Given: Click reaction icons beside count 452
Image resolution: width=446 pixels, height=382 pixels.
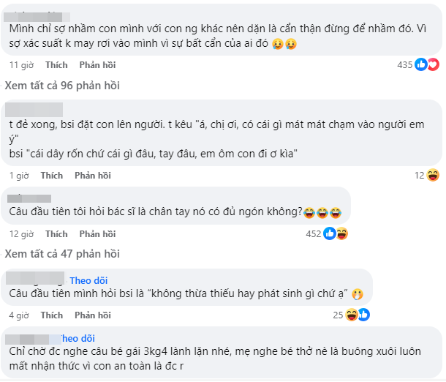Looking at the screenshot, I should (x=335, y=234).
